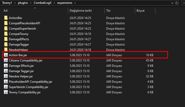Open the ActionBar folder icon
Viewport: 185px width, 107px height.
click(x=6, y=18)
